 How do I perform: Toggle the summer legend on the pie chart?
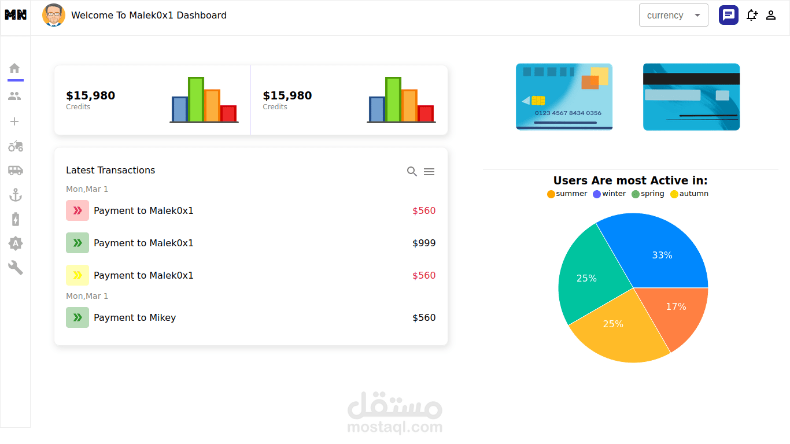(x=567, y=194)
